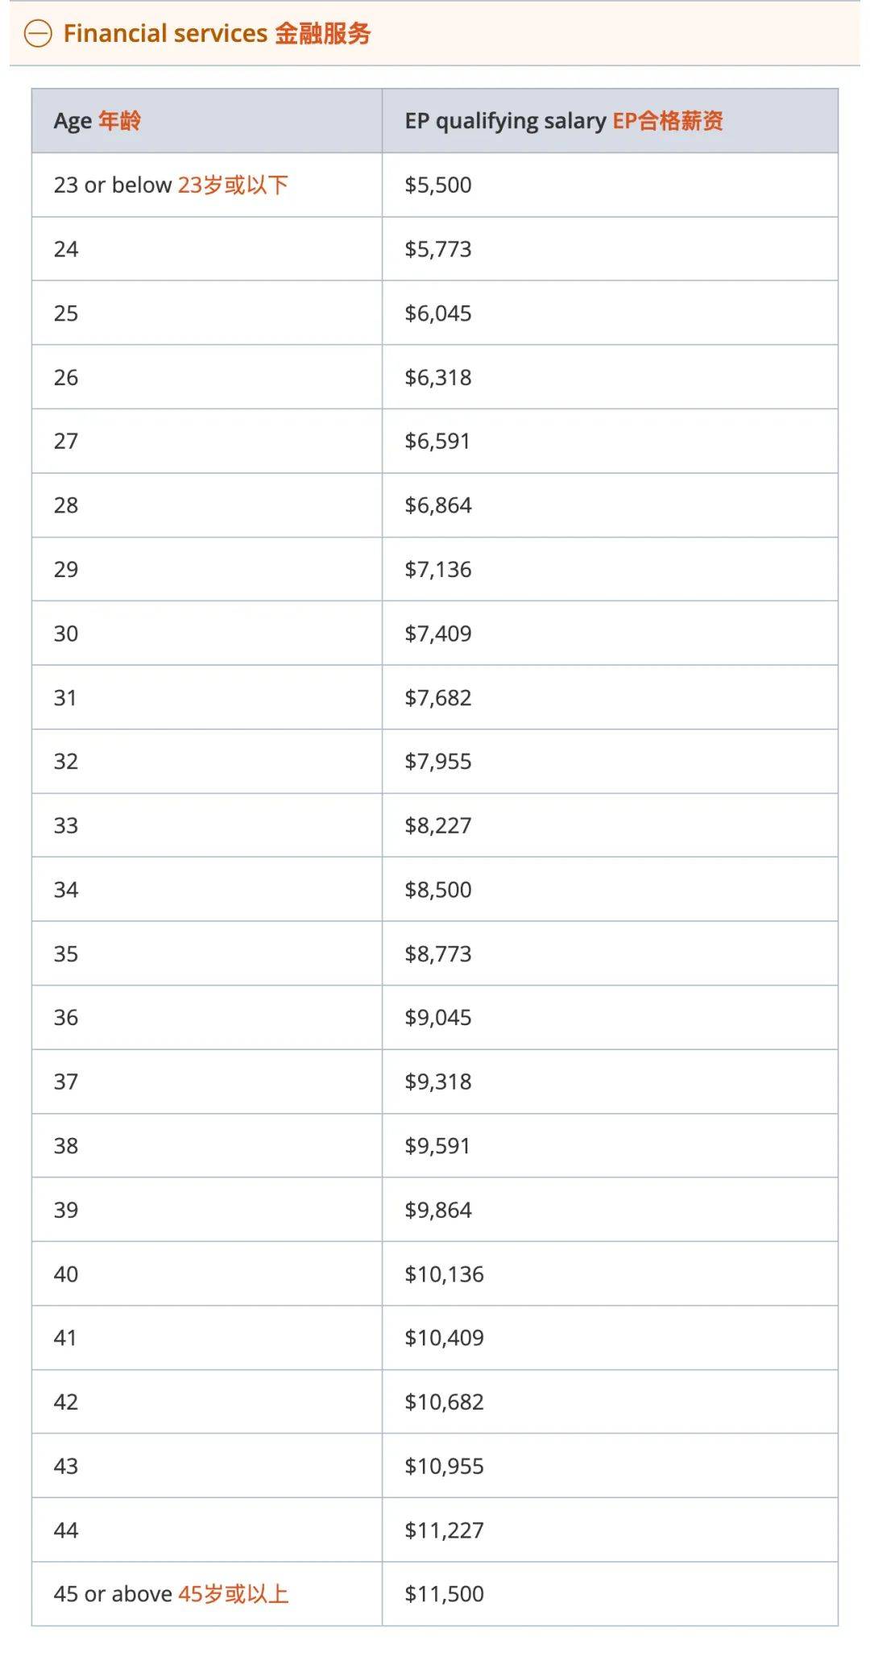Click the $5,500 salary cell
Image resolution: width=870 pixels, height=1657 pixels.
point(437,185)
